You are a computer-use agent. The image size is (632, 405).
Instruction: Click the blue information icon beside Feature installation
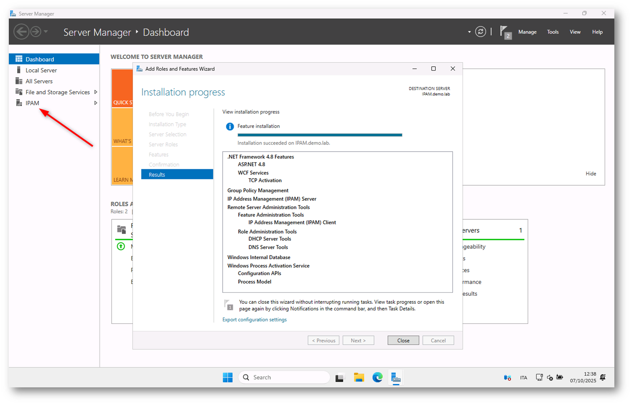coord(230,126)
